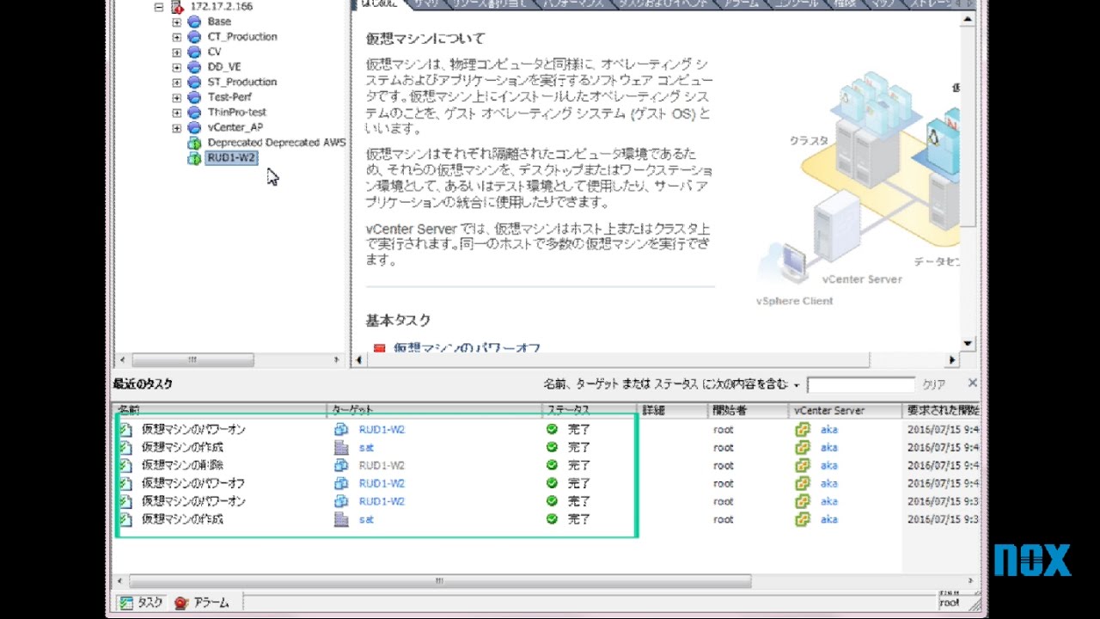
Task: Expand the DD_VE node
Action: point(177,67)
